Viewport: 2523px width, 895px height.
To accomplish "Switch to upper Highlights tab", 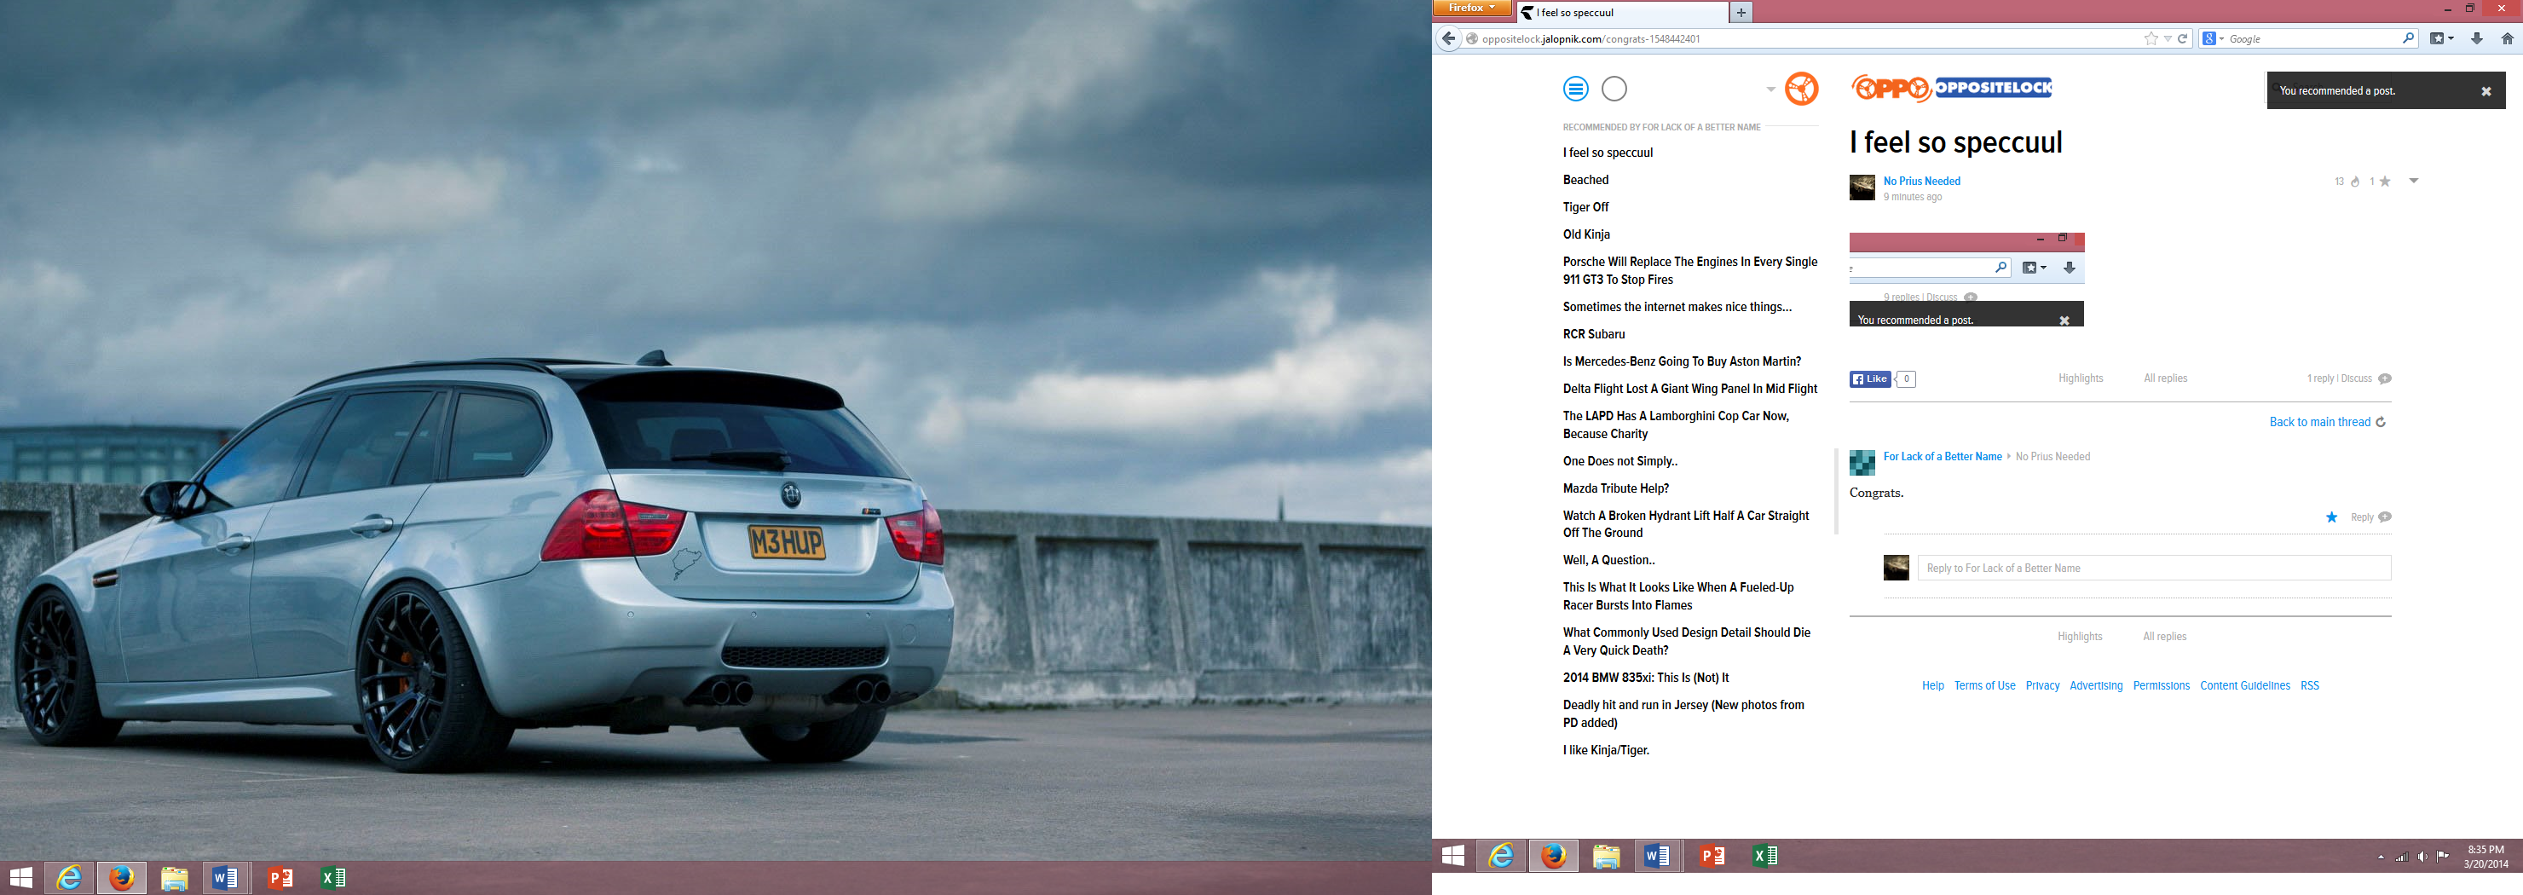I will click(x=2081, y=379).
